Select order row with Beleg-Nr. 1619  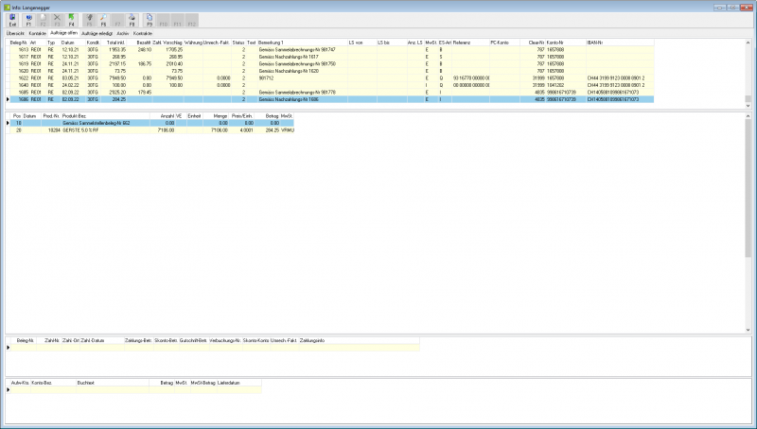[x=332, y=63]
